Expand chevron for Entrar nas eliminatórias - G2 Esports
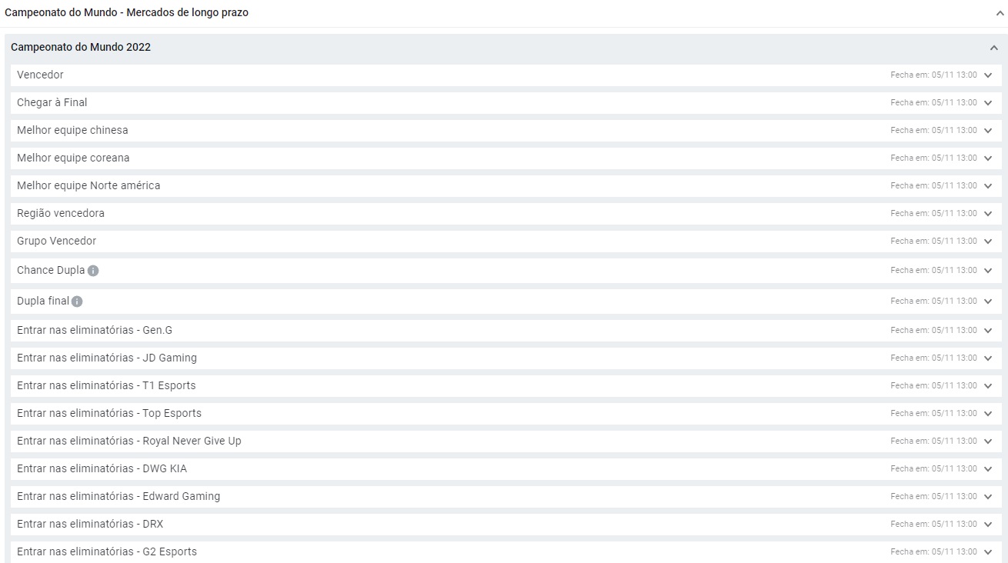This screenshot has width=1008, height=563. pyautogui.click(x=988, y=552)
